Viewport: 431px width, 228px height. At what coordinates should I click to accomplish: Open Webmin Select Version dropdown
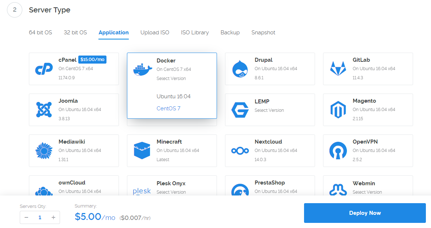[367, 192]
